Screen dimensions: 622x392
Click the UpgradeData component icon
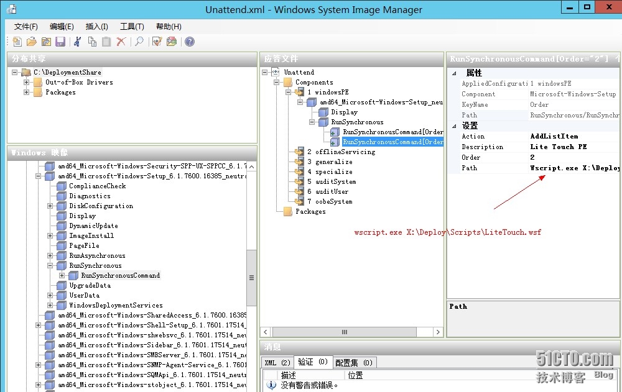62,285
